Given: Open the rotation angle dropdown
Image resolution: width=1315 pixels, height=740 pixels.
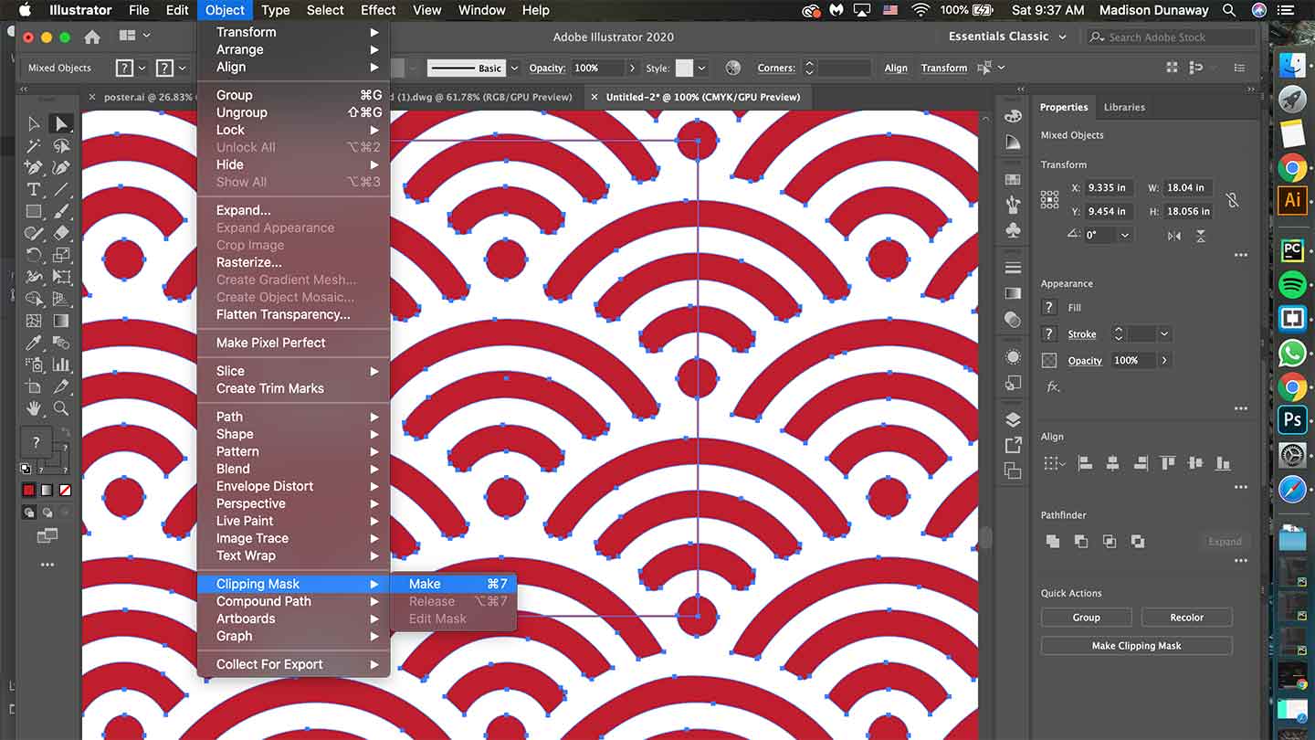Looking at the screenshot, I should (1125, 235).
